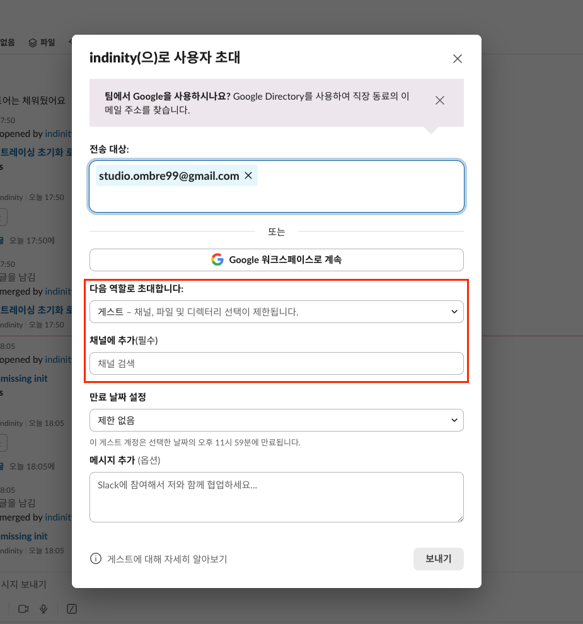Click the video clip icon in the composer
583x624 pixels.
click(x=24, y=609)
